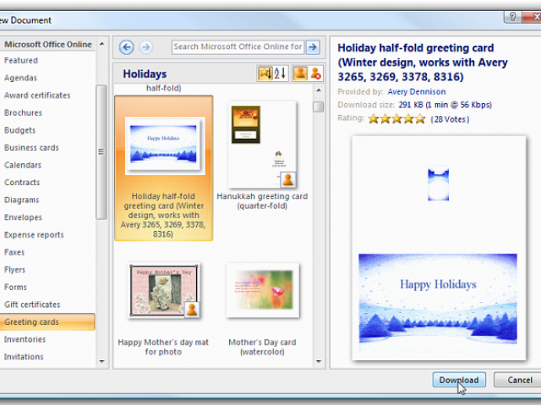Select Mother's Day card watercolor thumbnail

point(263,290)
